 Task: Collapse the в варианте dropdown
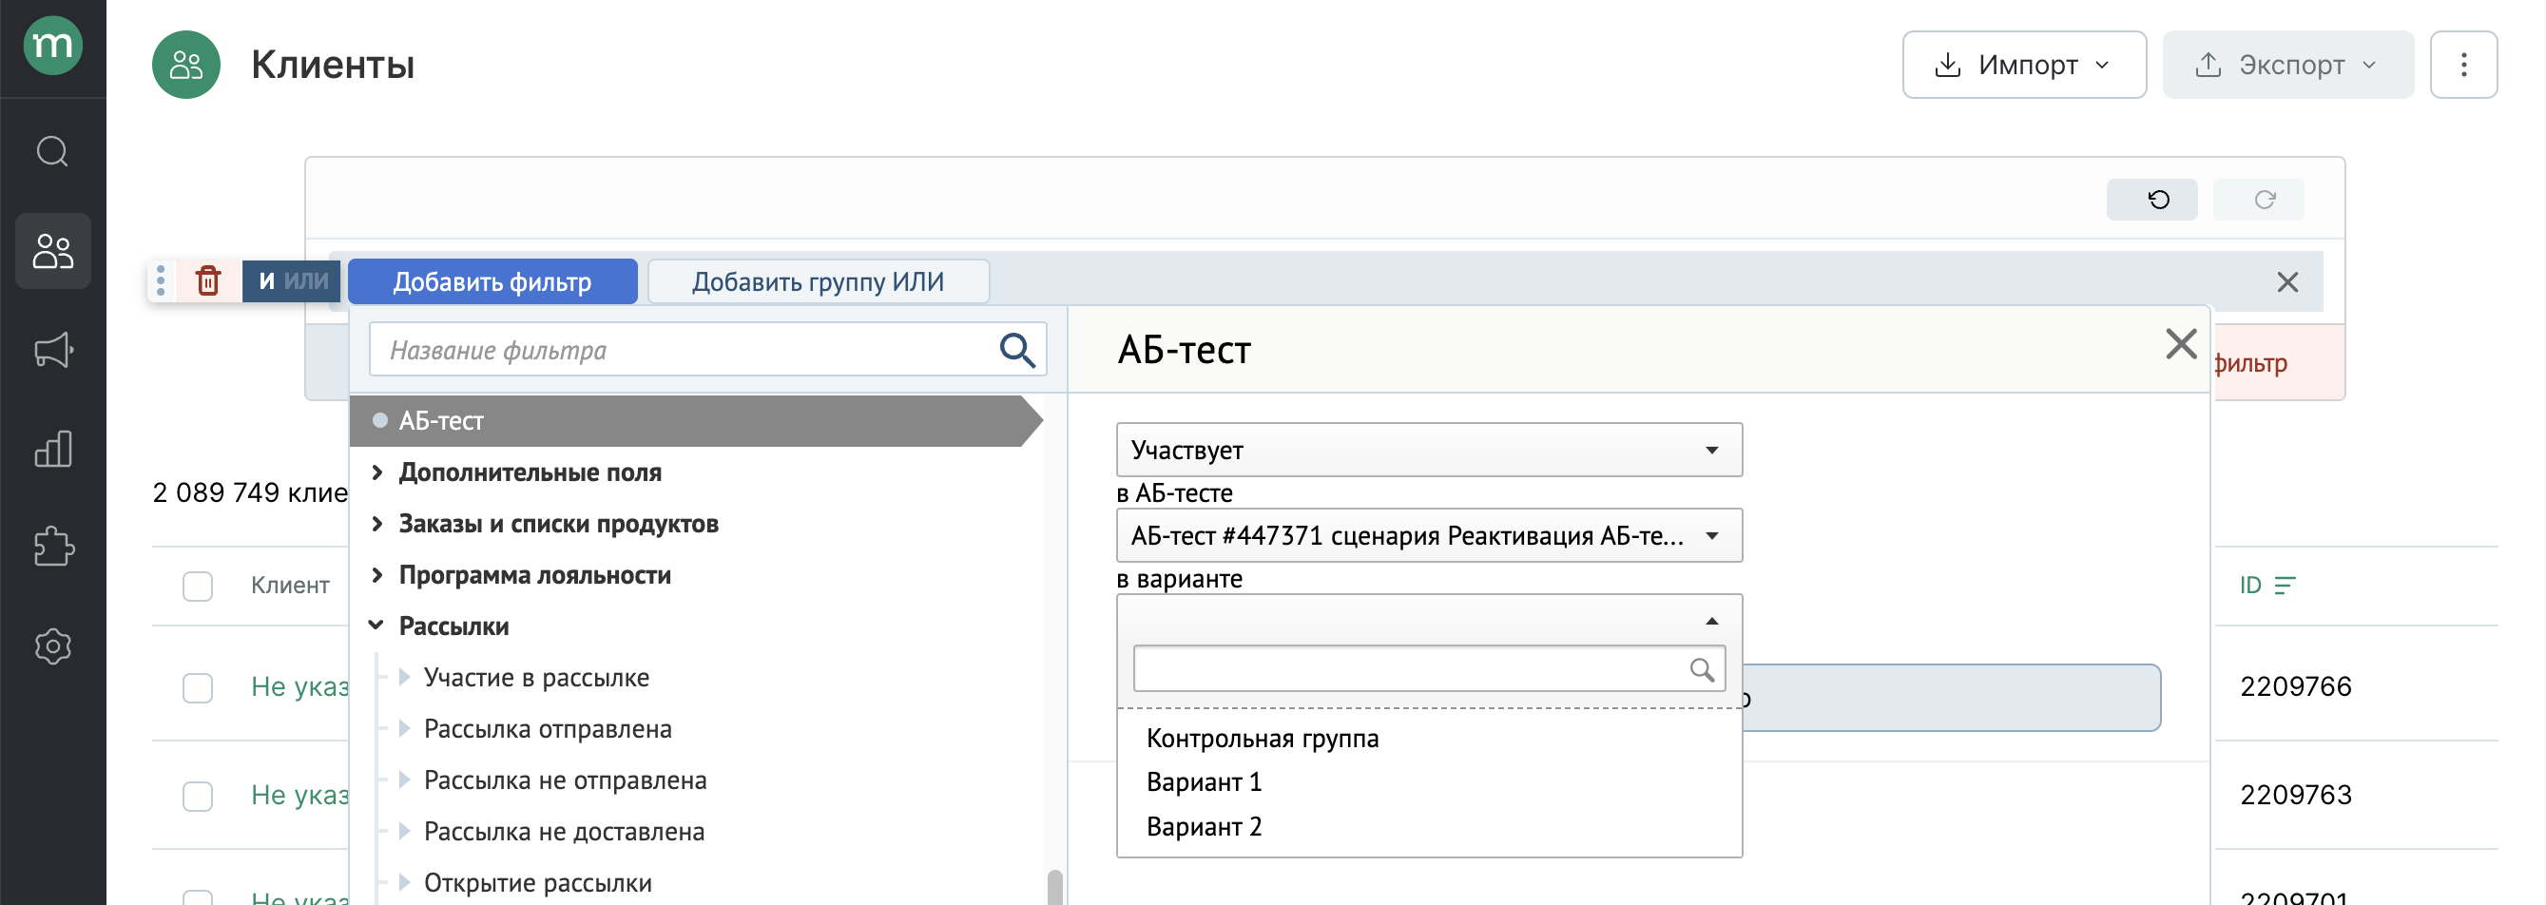tap(1428, 621)
